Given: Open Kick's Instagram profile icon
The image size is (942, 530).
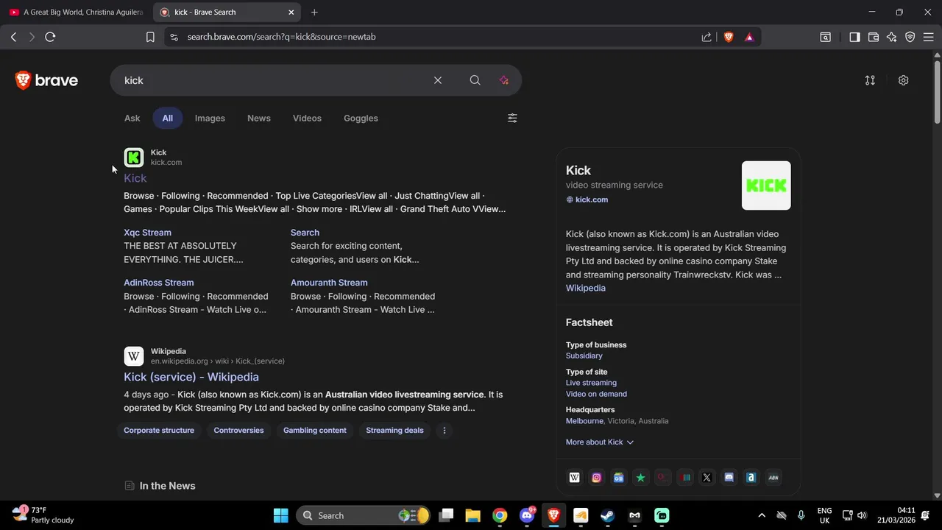Looking at the screenshot, I should (x=597, y=478).
